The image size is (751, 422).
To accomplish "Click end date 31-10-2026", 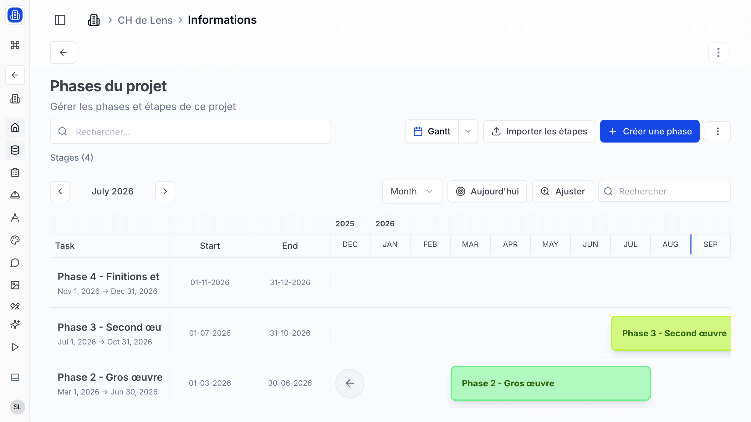I will point(290,333).
